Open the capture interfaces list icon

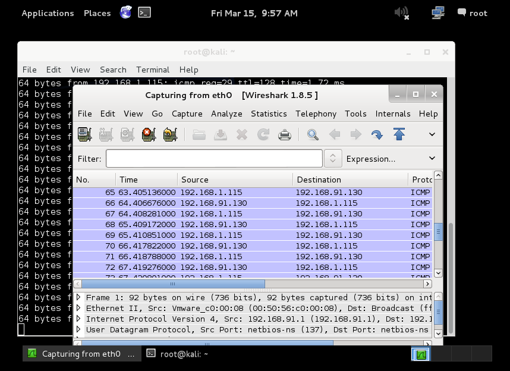point(85,134)
